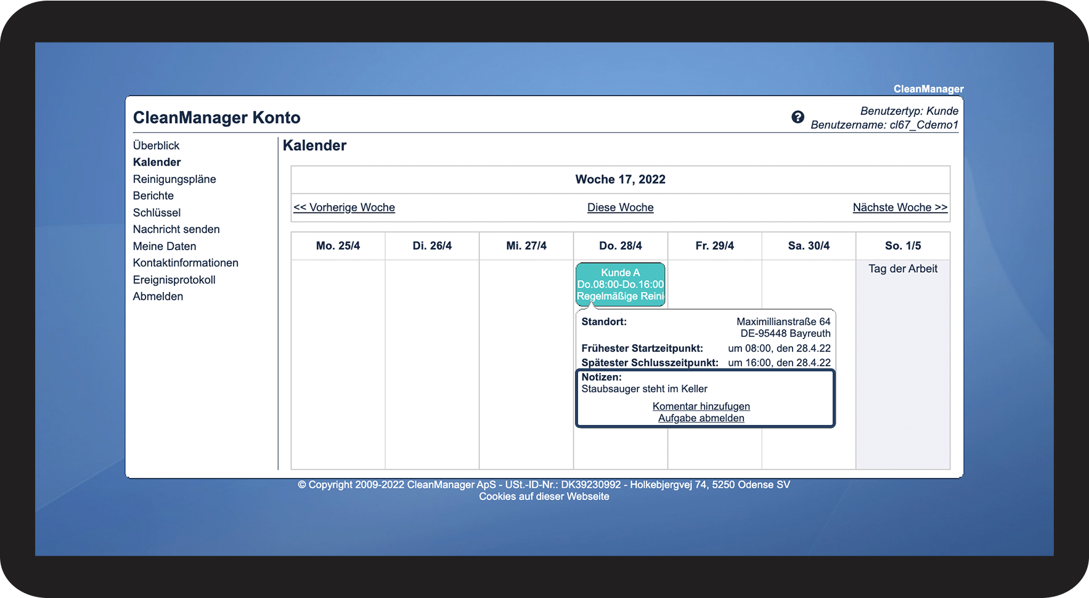The height and width of the screenshot is (598, 1089).
Task: Choose Nachricht senden
Action: pyautogui.click(x=176, y=229)
